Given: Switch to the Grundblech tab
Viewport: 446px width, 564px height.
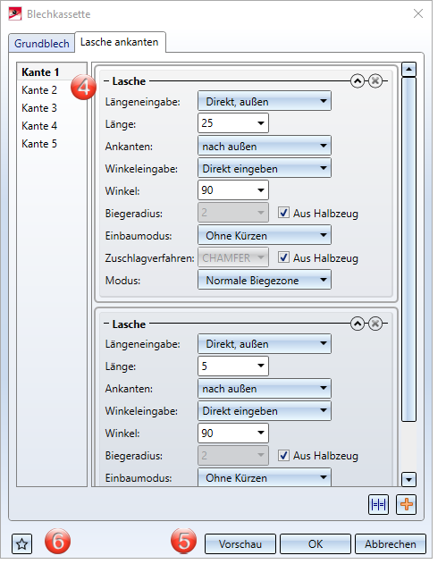Looking at the screenshot, I should 42,43.
